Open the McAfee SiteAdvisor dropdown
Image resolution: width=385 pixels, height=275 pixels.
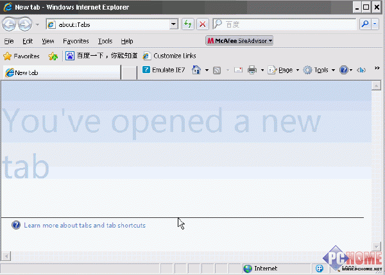239,41
